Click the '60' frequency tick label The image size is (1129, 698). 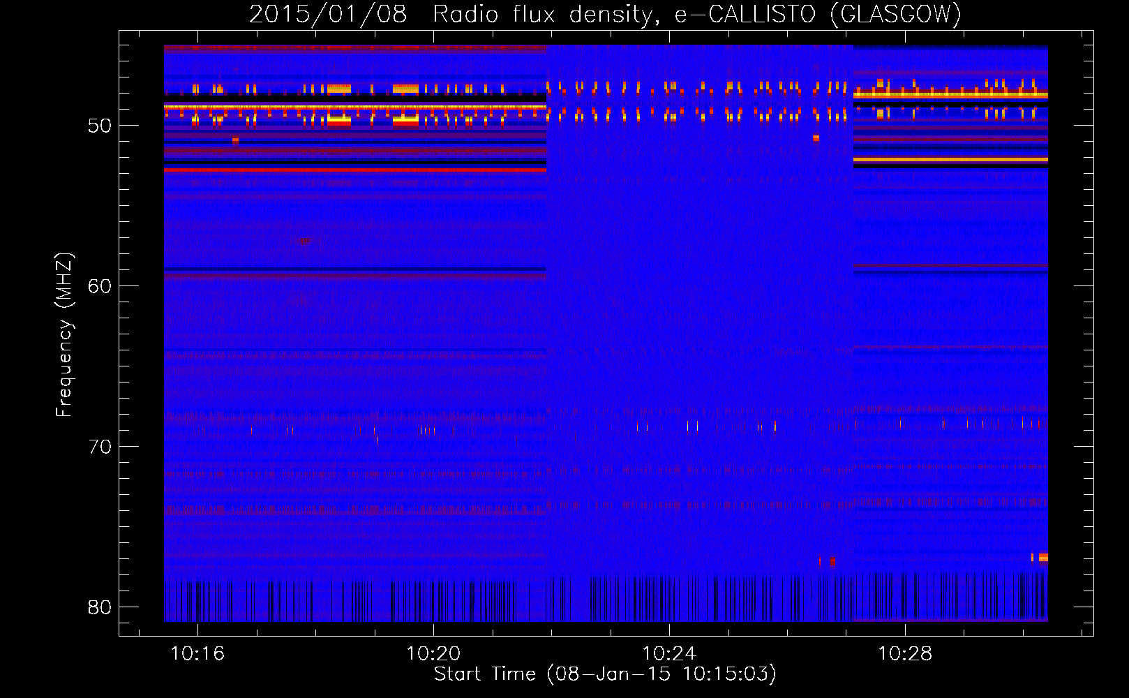(99, 286)
